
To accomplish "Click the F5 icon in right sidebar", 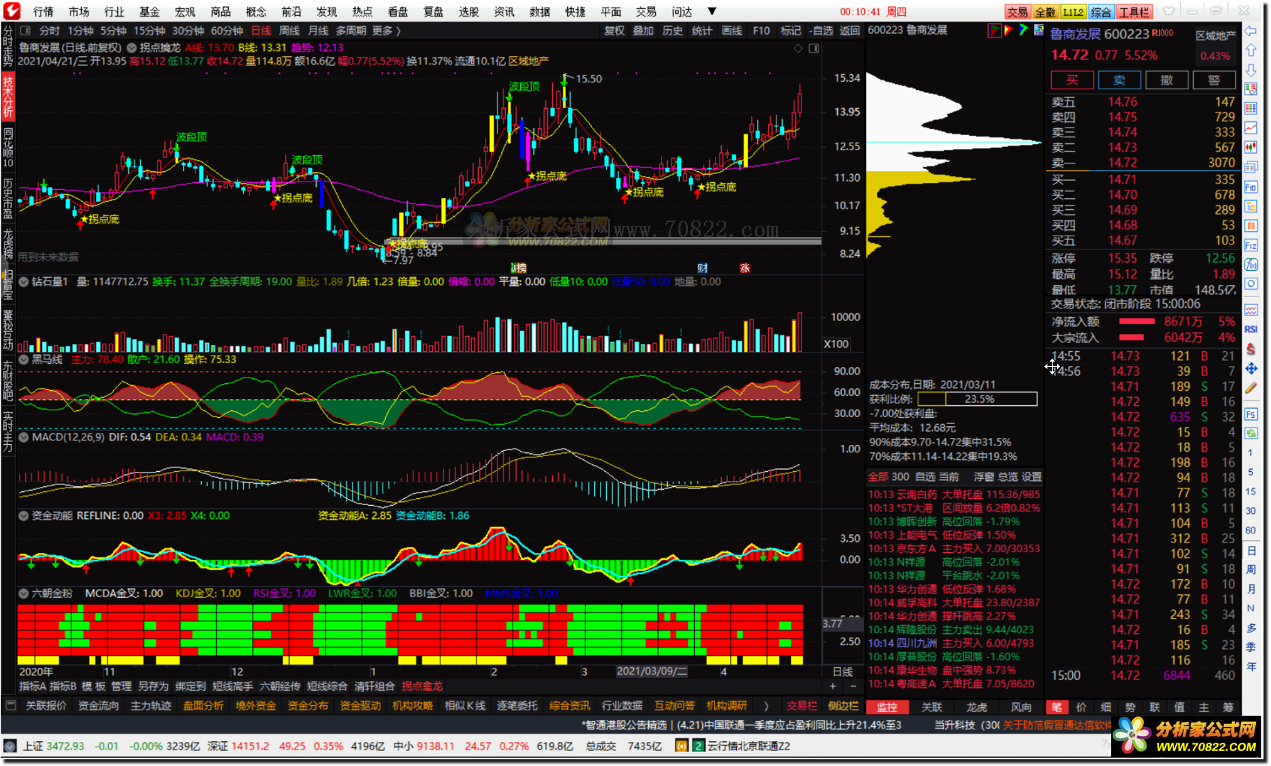I will pyautogui.click(x=1251, y=414).
